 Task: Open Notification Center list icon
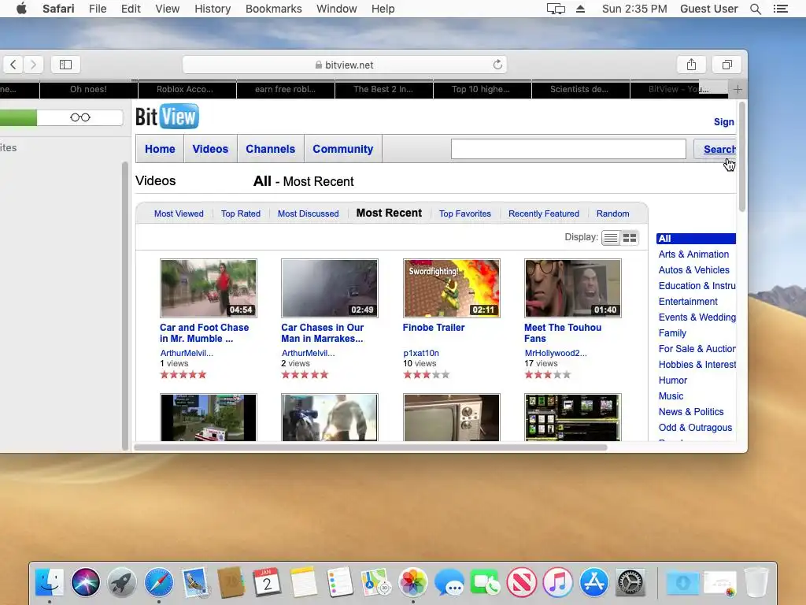point(780,9)
